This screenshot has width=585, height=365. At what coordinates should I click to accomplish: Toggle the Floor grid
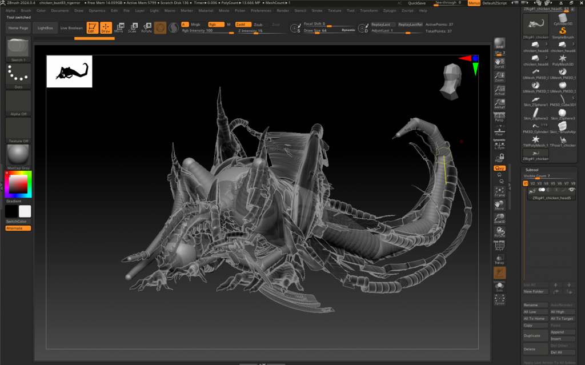499,131
